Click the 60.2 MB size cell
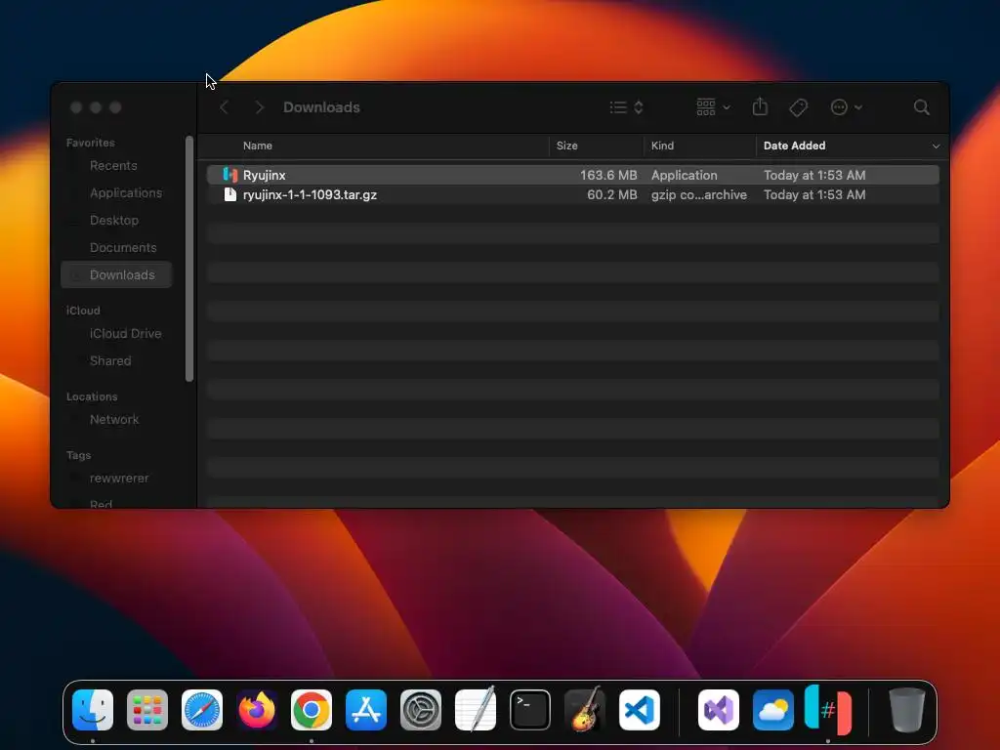 click(611, 194)
